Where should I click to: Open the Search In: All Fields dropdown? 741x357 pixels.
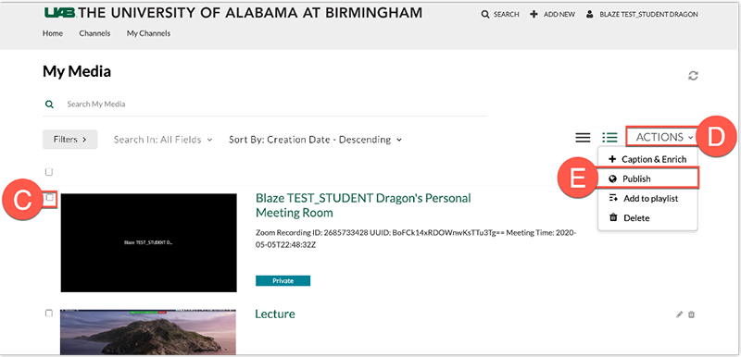[163, 140]
